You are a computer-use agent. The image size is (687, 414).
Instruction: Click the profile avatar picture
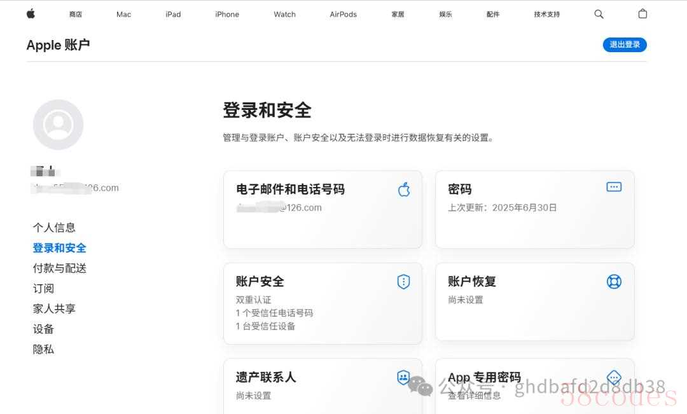coord(59,125)
